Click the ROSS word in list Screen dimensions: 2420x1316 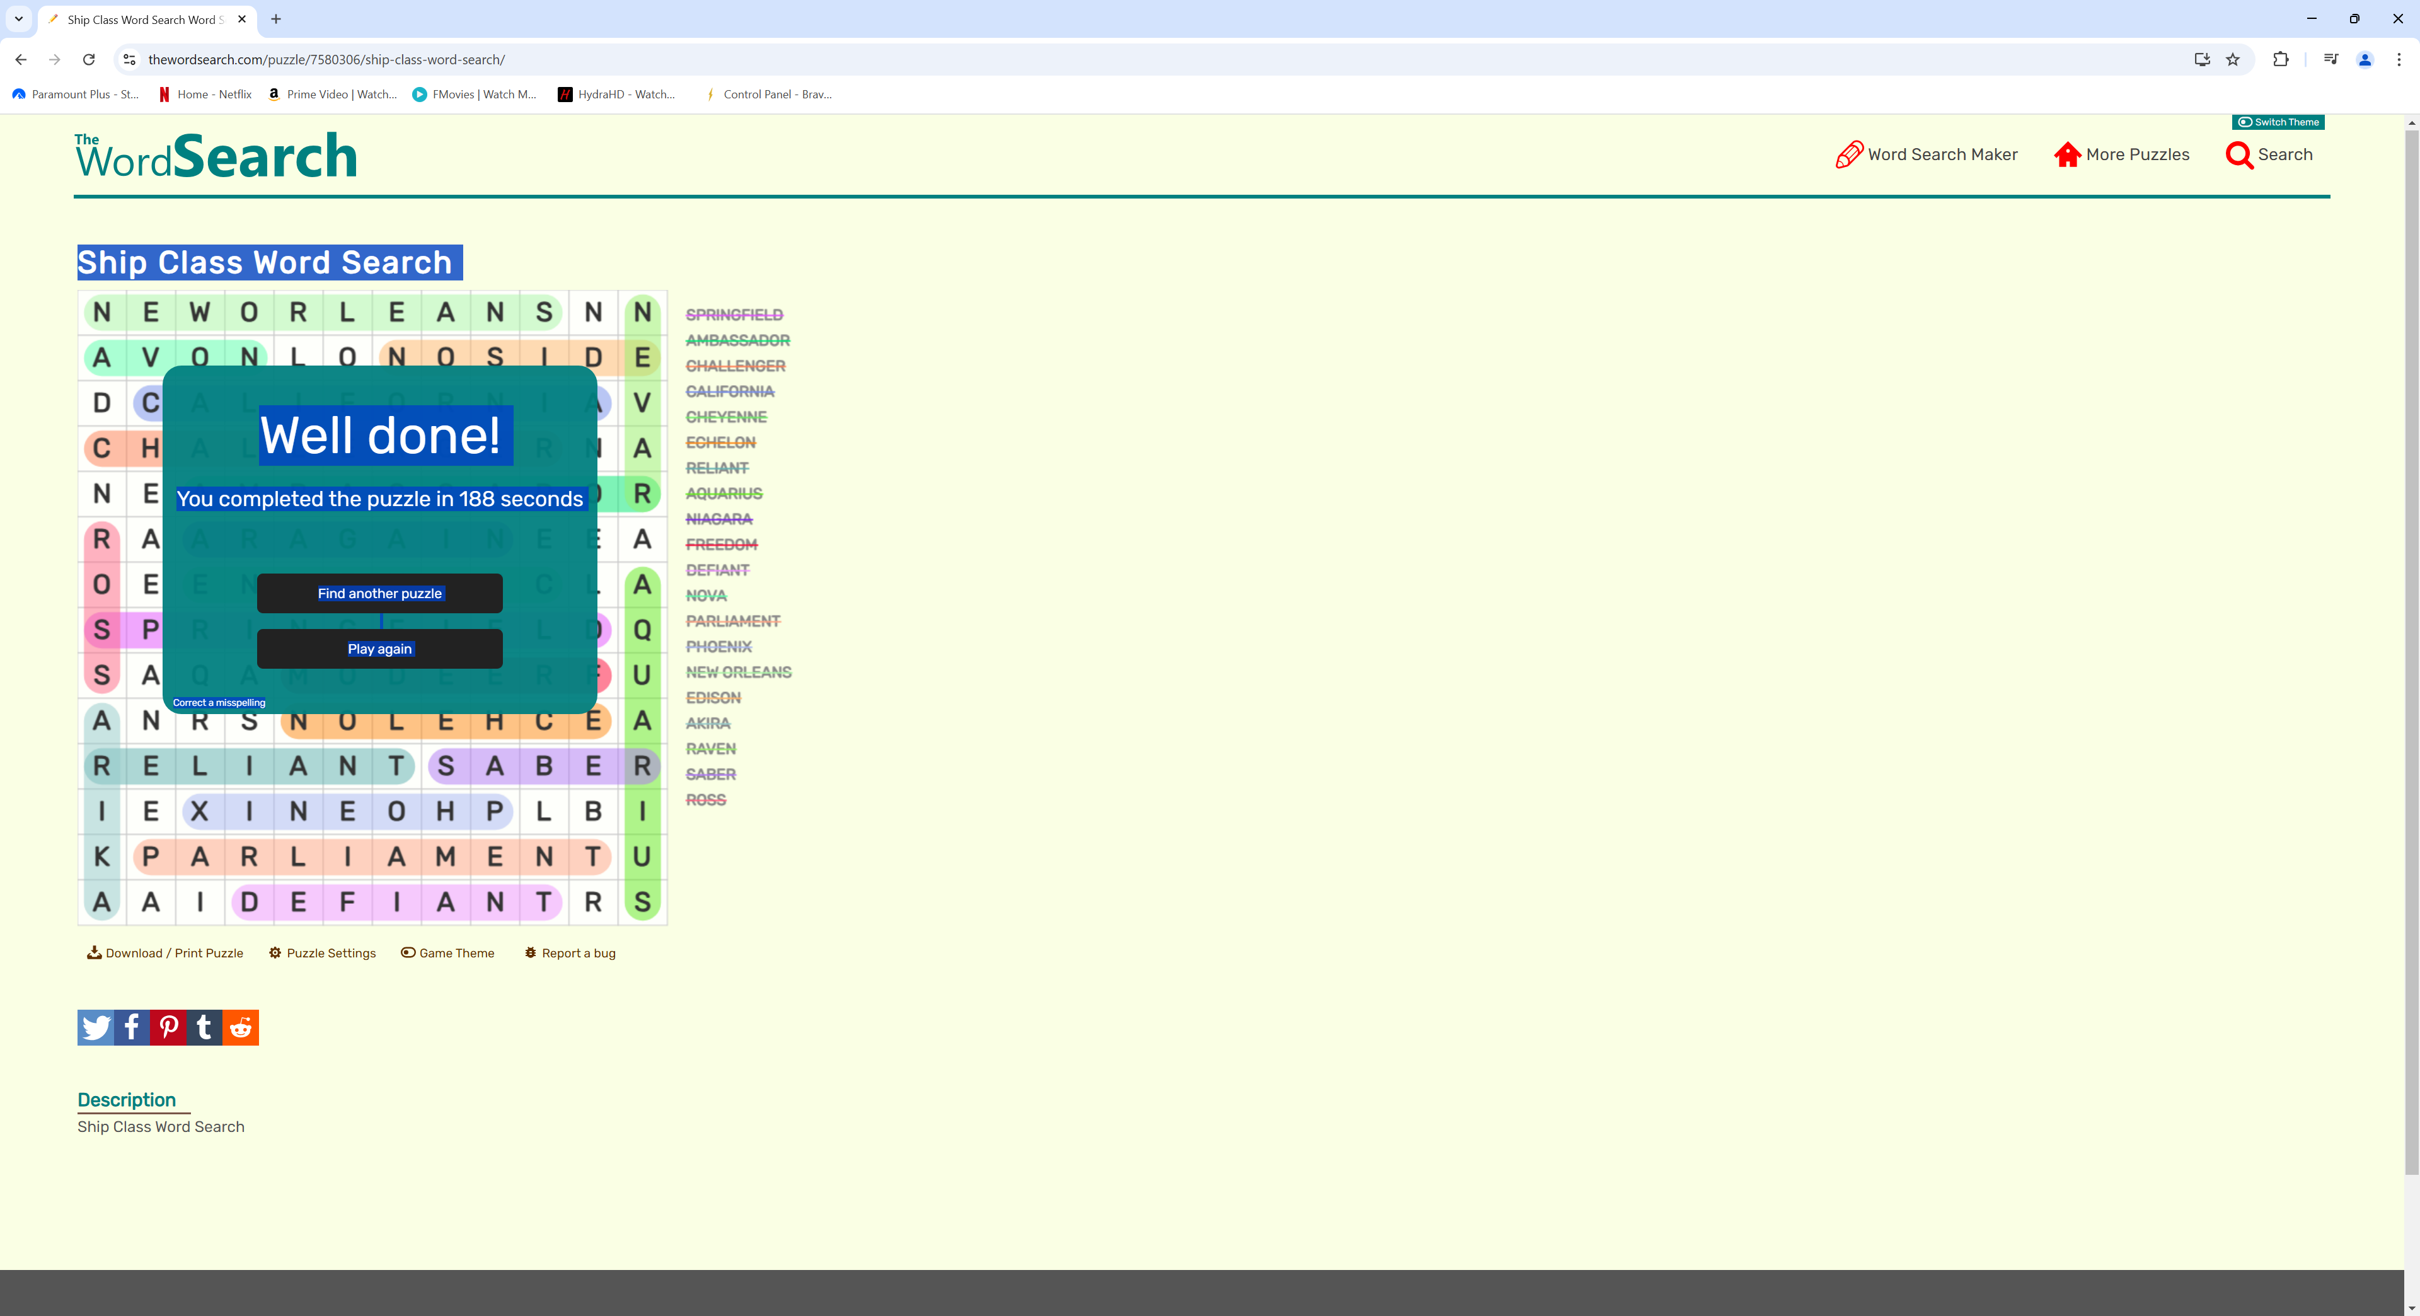click(x=706, y=799)
